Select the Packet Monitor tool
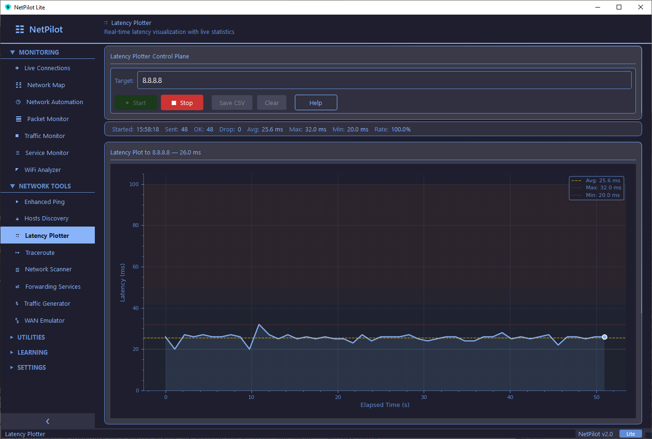 click(x=49, y=119)
